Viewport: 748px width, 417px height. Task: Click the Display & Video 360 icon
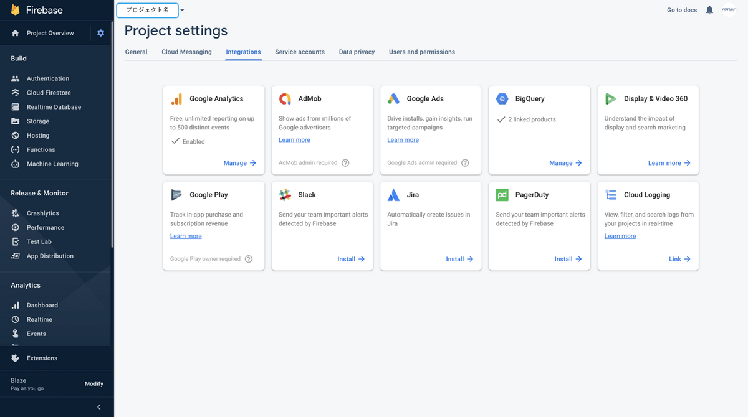(x=611, y=99)
